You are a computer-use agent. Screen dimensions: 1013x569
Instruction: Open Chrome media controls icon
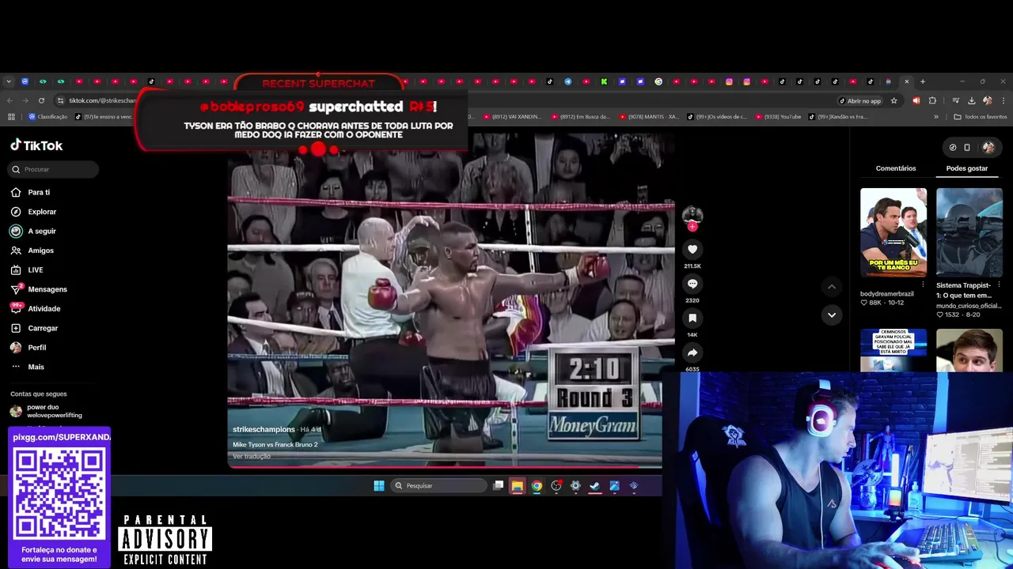point(956,100)
